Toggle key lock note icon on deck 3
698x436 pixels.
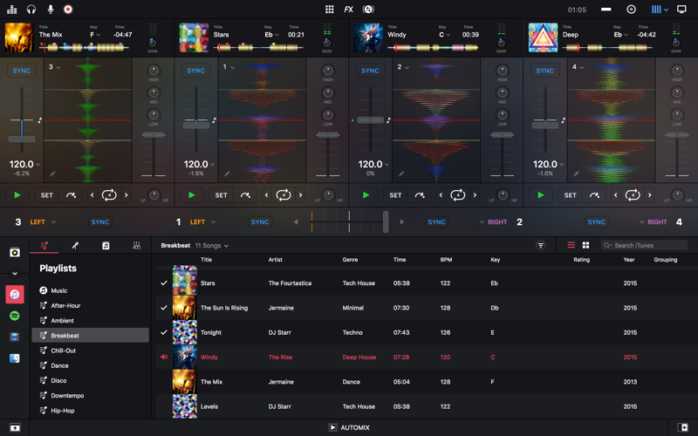(39, 120)
